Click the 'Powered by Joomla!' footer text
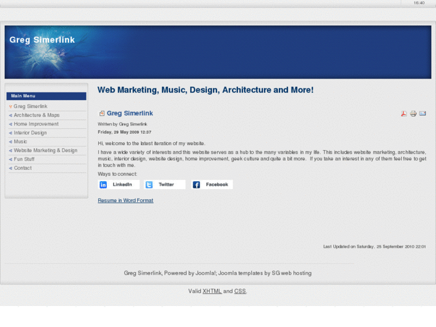Screen dimensions: 436x327 [190, 273]
